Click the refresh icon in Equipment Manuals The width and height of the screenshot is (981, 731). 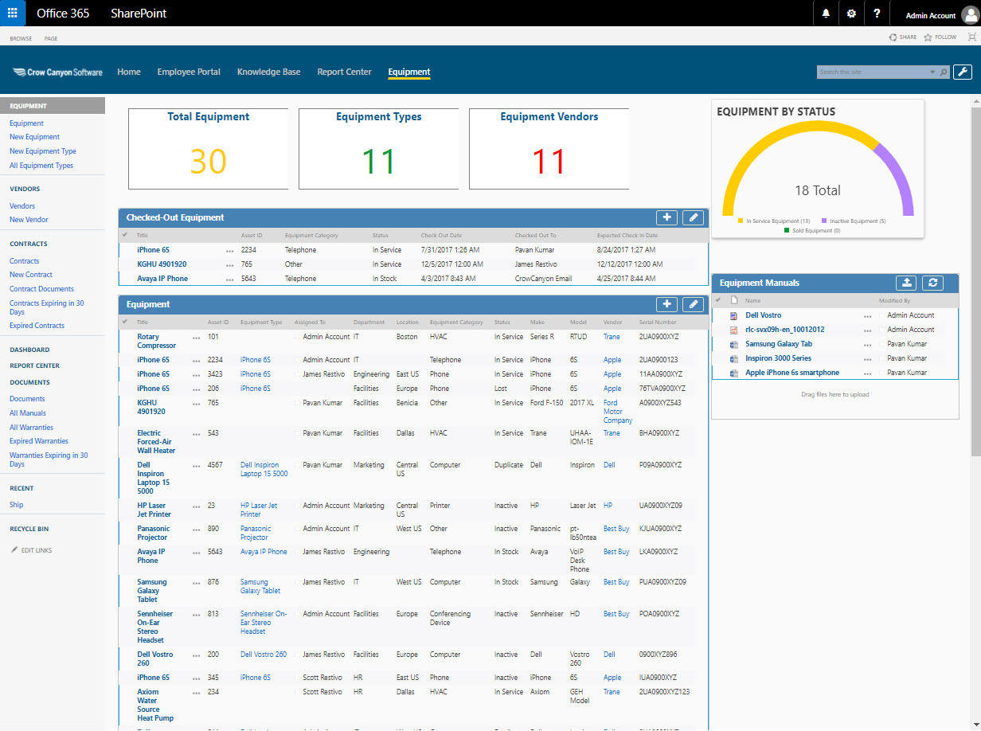[x=933, y=283]
